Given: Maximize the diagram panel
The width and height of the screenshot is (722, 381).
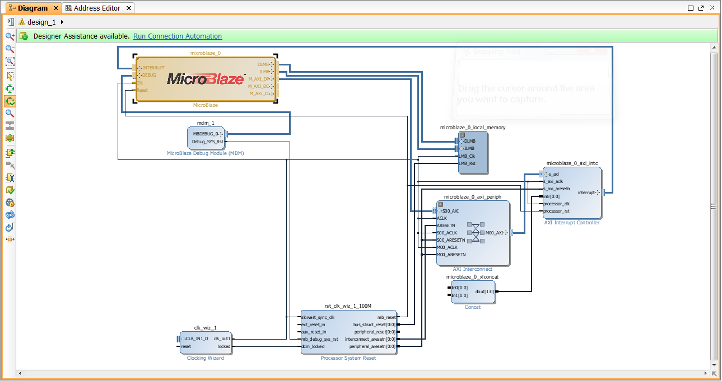Looking at the screenshot, I should click(691, 8).
